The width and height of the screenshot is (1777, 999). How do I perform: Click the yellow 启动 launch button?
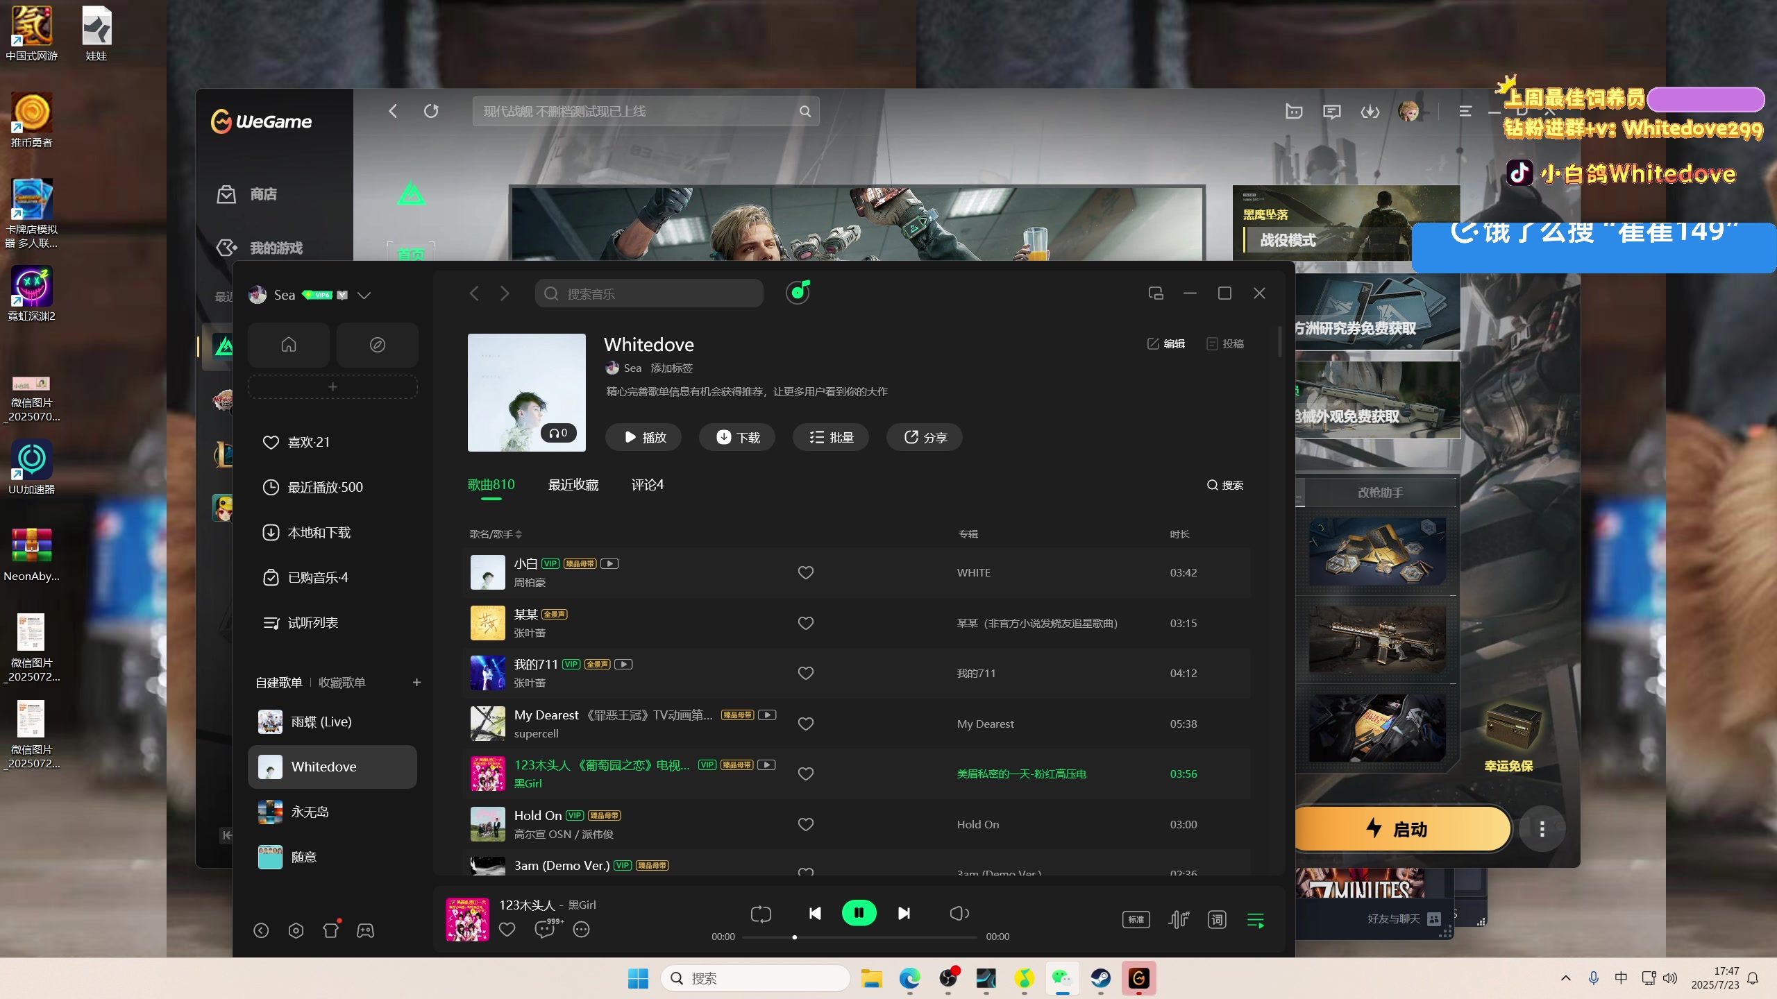[1402, 828]
